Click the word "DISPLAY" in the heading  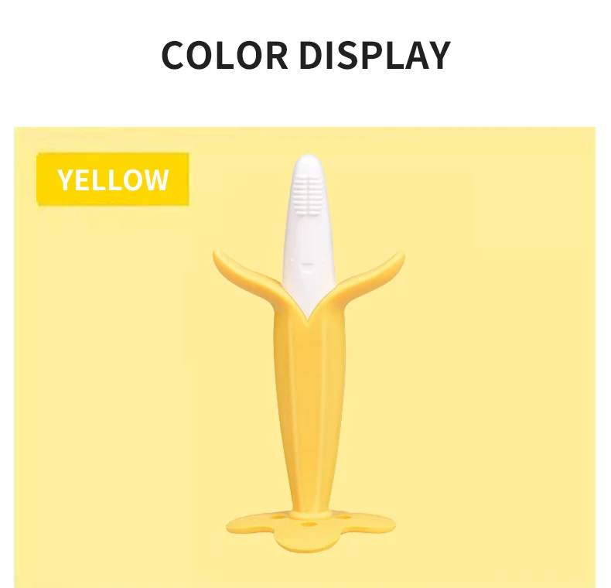click(375, 56)
